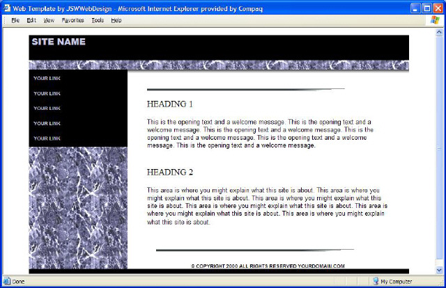Close the Web Template browser window
446x288 pixels.
tap(436, 6)
